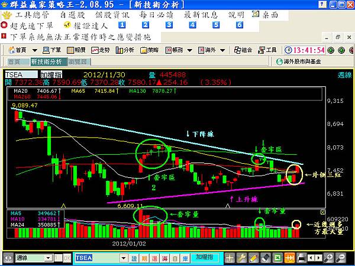Open the 自選股 menu
The image size is (355, 266).
click(x=73, y=15)
